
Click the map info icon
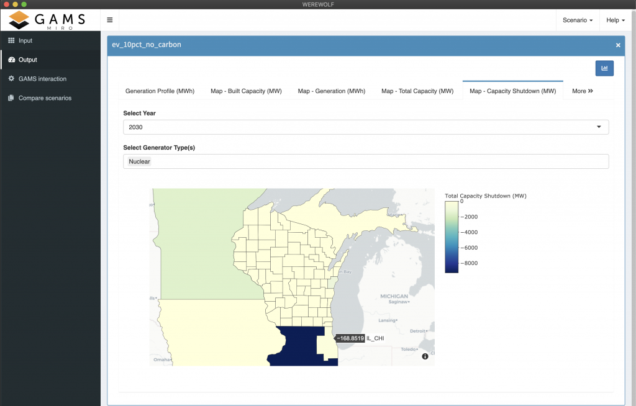tap(425, 356)
